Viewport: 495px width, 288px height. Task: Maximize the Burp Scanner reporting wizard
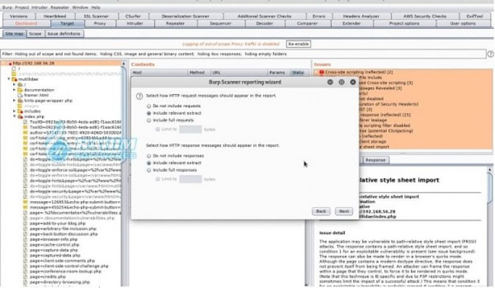click(342, 82)
